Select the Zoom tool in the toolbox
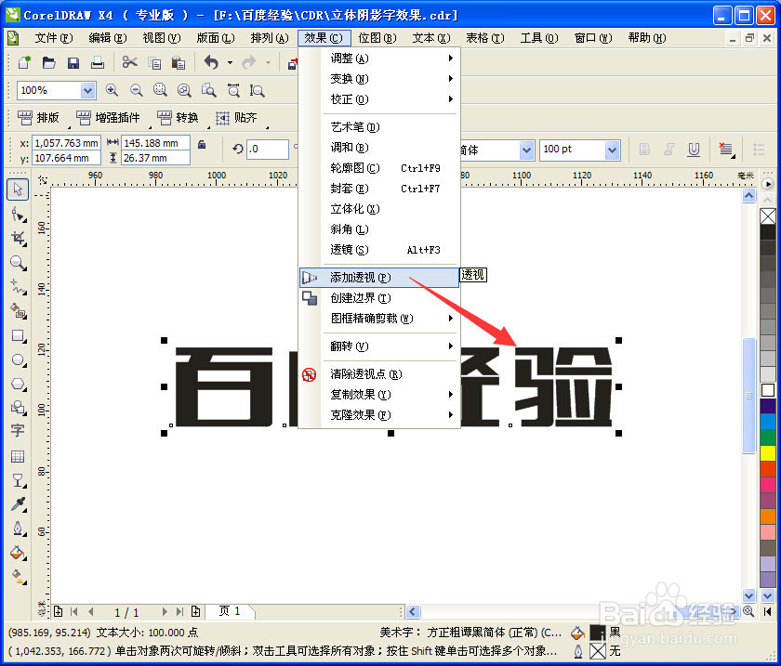Screen dimensions: 781x666 18,263
